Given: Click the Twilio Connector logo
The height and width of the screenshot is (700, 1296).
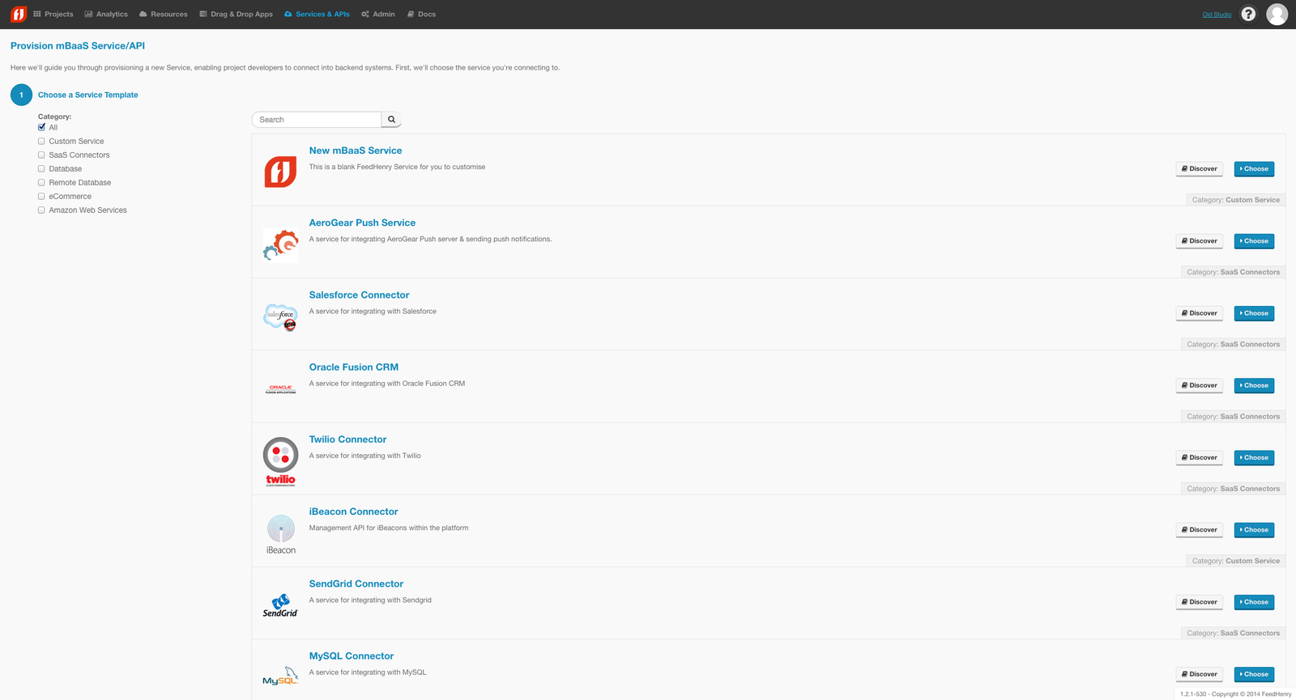Looking at the screenshot, I should click(280, 461).
